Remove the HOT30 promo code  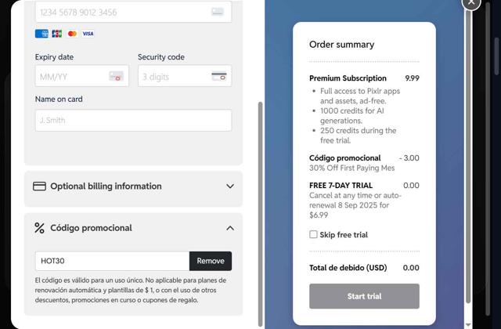[x=211, y=261]
